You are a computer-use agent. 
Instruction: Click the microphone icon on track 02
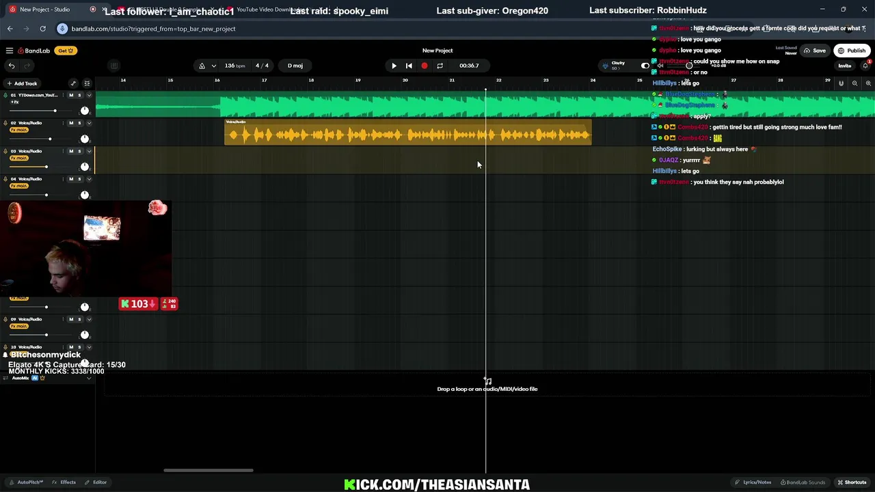(x=5, y=123)
